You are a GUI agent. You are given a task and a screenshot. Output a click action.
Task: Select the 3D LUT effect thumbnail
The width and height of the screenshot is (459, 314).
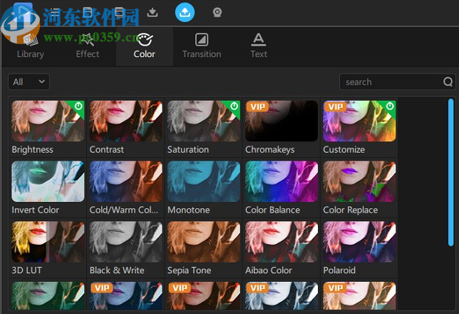48,242
